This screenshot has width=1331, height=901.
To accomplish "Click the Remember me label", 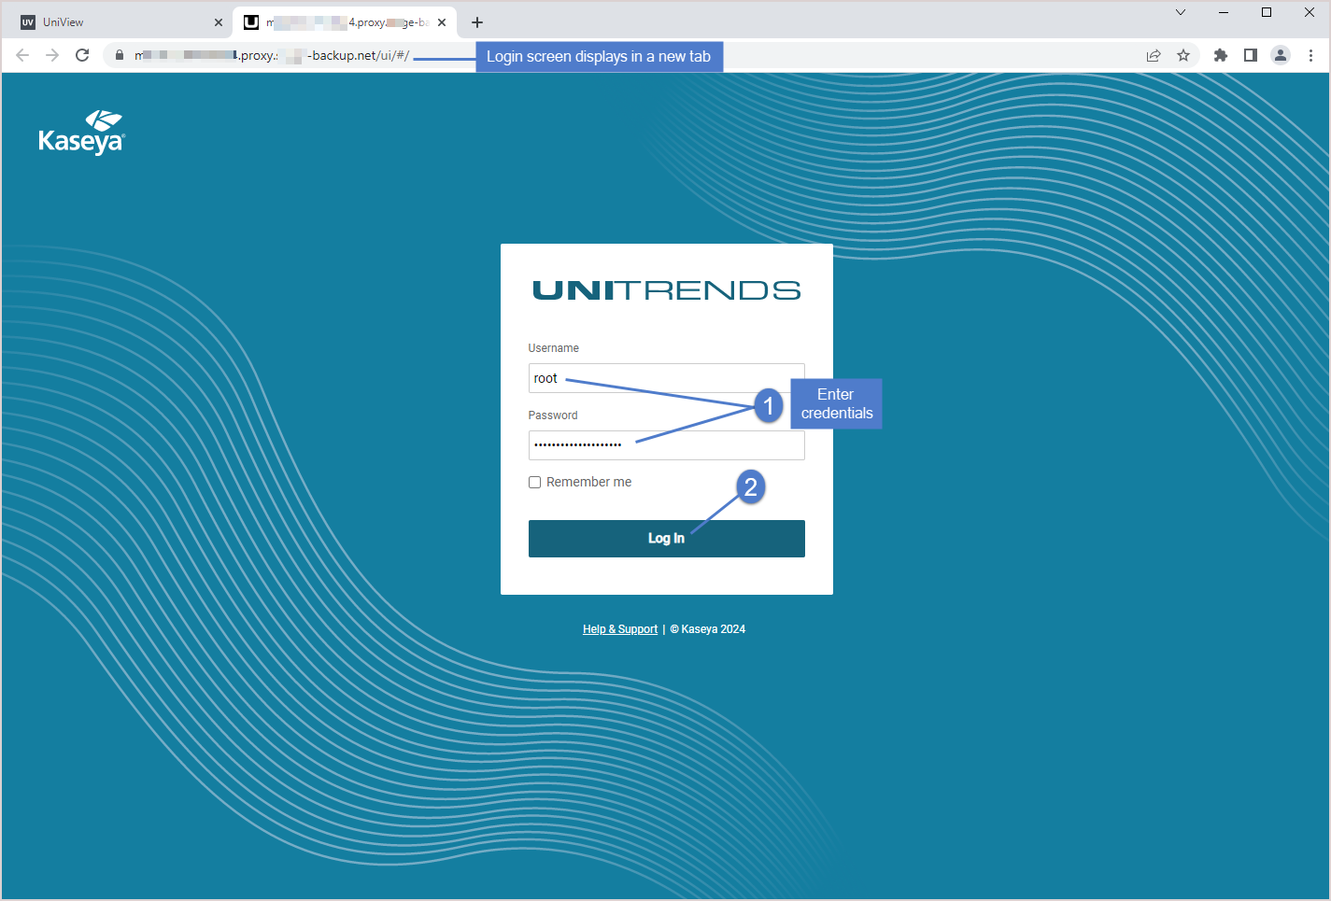I will [x=589, y=483].
